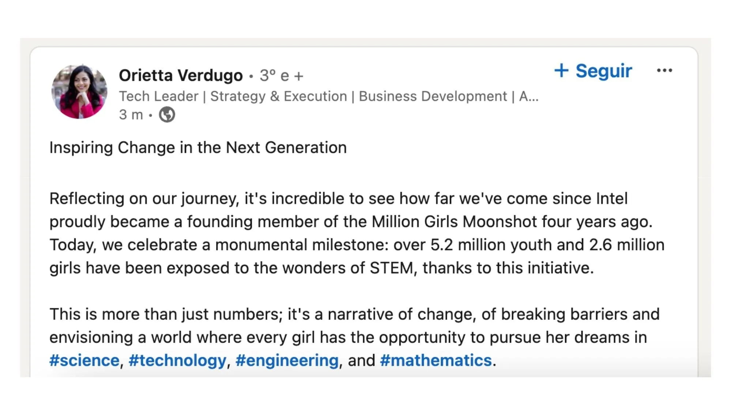Image resolution: width=731 pixels, height=419 pixels.
Task: Click the globe public visibility icon
Action: point(167,114)
